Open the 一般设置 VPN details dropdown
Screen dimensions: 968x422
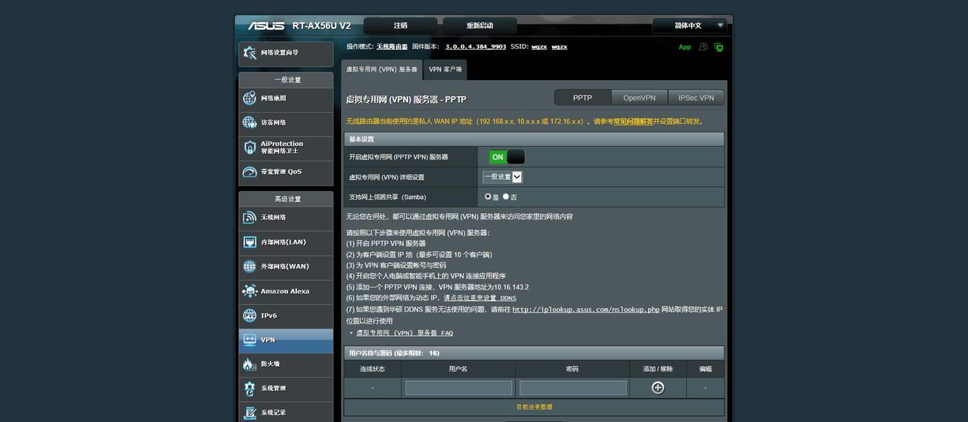tap(503, 177)
